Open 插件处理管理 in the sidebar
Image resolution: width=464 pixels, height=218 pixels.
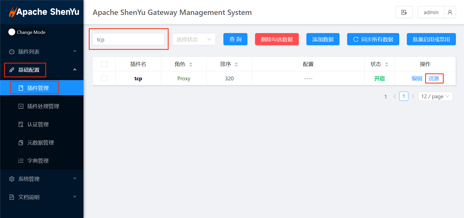pos(43,106)
